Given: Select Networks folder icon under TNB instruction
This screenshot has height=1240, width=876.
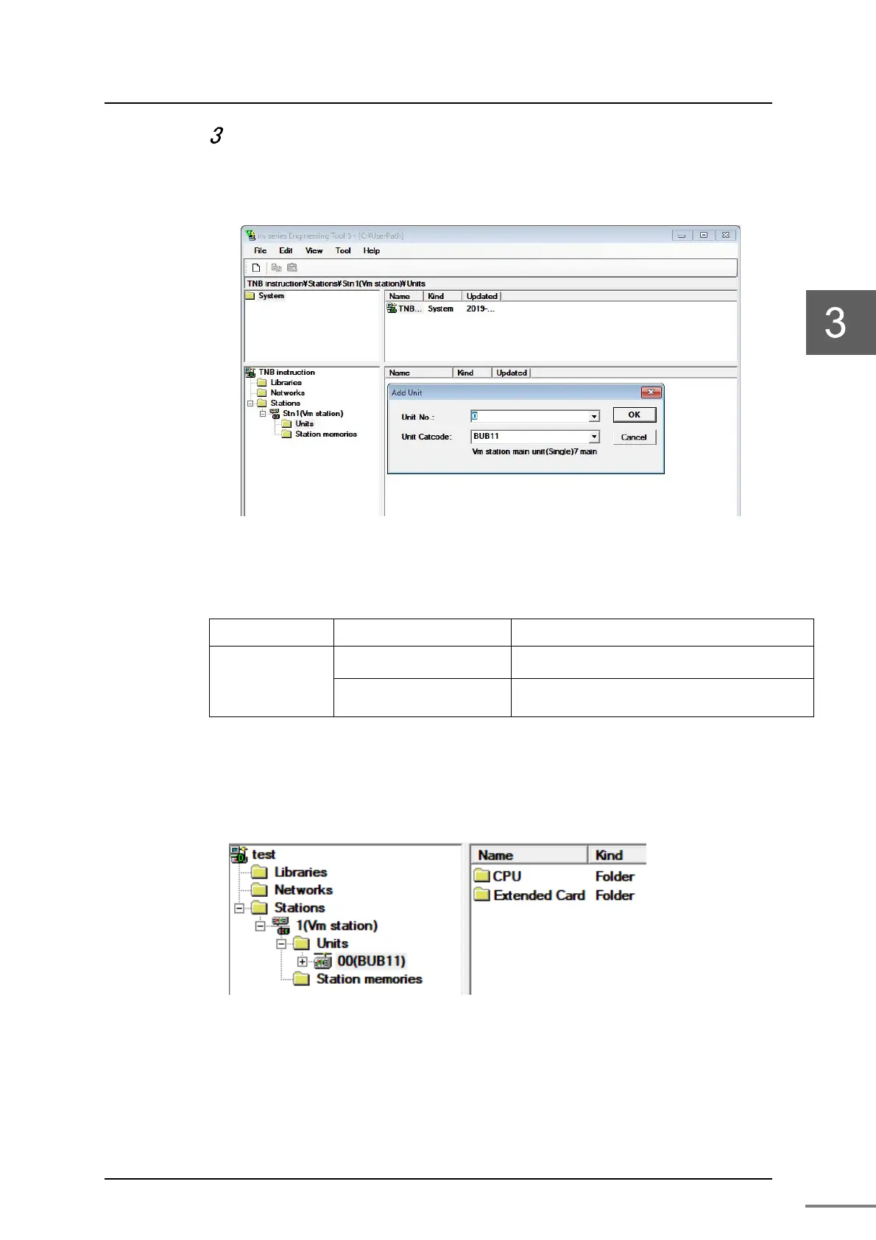Looking at the screenshot, I should pos(261,393).
